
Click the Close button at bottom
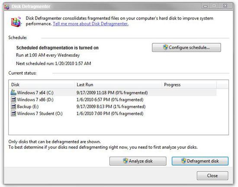pos(212,176)
